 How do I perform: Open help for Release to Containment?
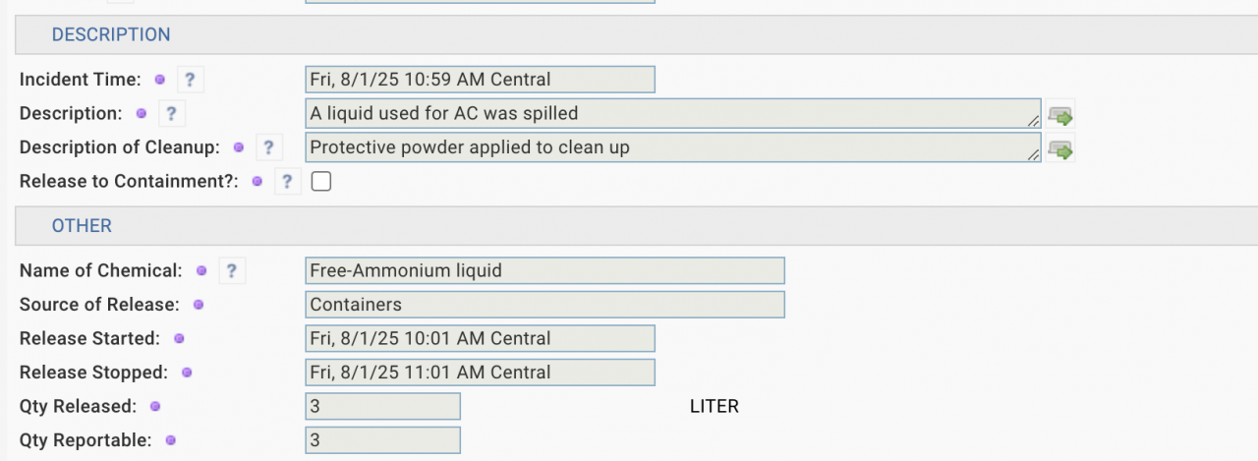(287, 182)
